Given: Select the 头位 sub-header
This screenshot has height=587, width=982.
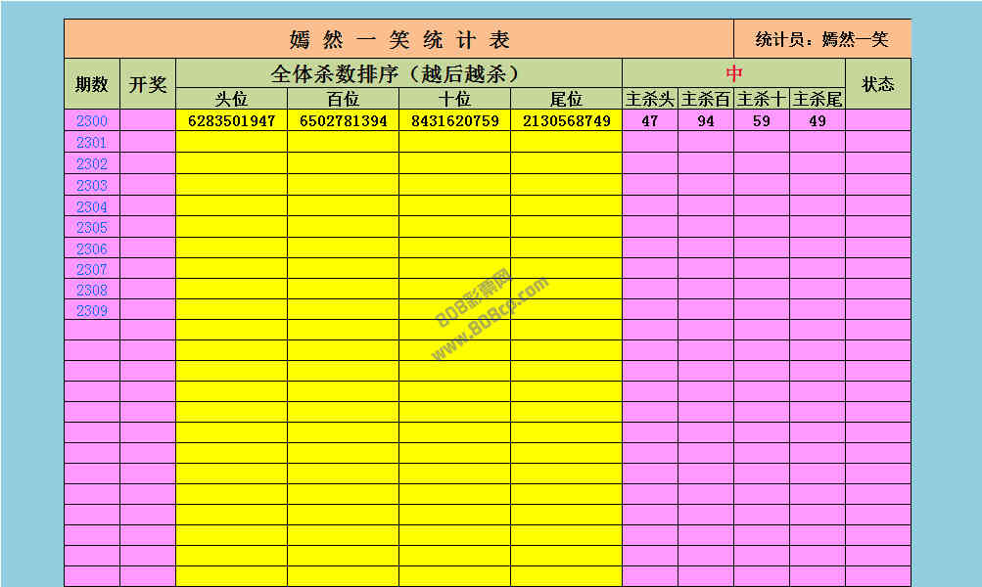Looking at the screenshot, I should pos(231,99).
